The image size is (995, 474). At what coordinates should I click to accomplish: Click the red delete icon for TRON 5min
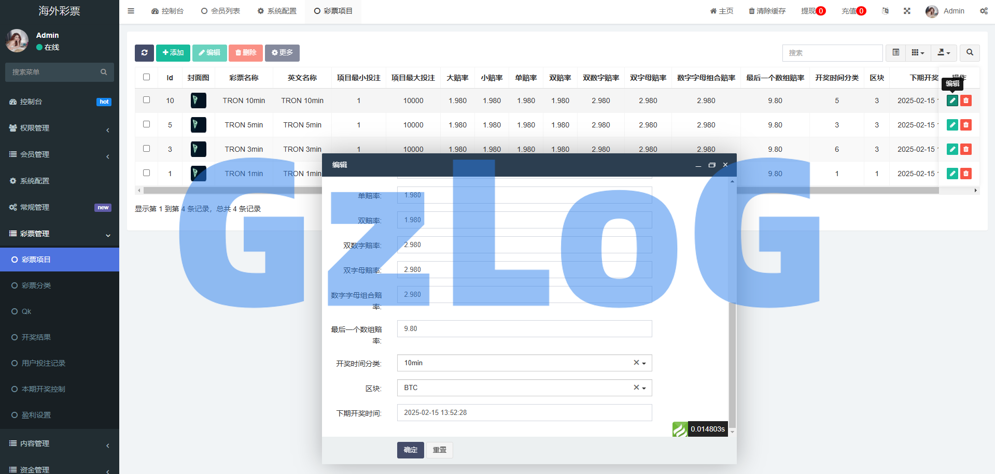[965, 125]
